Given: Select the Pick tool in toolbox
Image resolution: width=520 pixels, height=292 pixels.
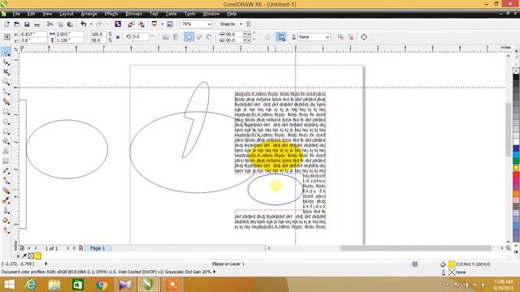Looking at the screenshot, I should [6, 52].
